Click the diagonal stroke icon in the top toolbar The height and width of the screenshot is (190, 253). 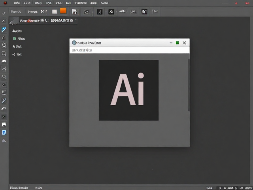click(100, 11)
